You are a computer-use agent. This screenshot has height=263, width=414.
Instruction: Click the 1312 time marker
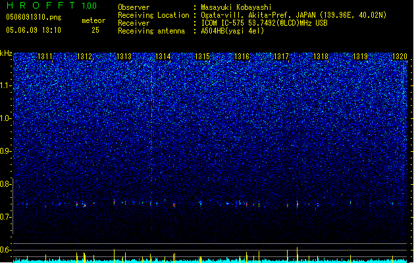(84, 57)
